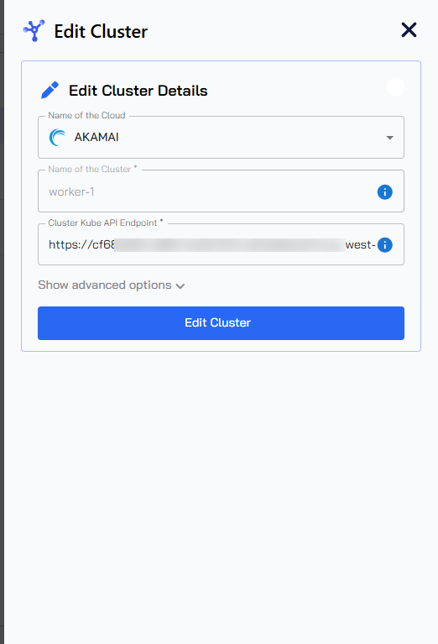The height and width of the screenshot is (644, 438).
Task: Click info icon beside worker-1 name
Action: (384, 191)
